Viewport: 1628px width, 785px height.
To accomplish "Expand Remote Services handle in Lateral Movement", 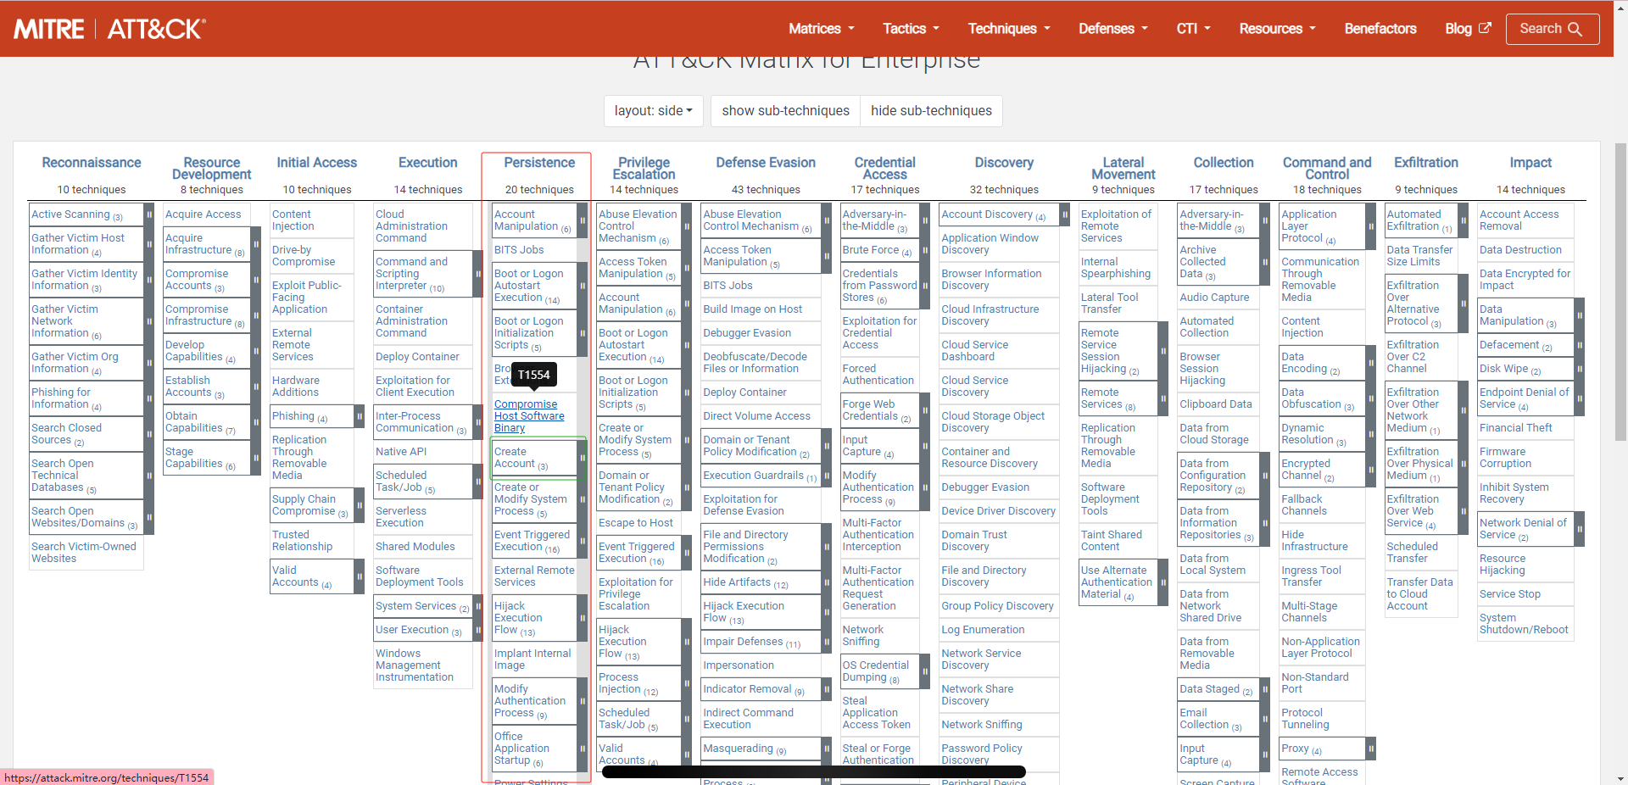I will pyautogui.click(x=1162, y=398).
